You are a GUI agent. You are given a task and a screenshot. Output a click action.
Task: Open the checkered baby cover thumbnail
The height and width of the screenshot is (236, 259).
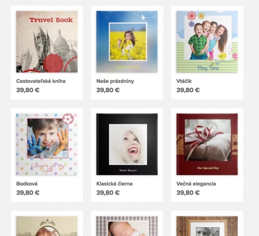point(127,226)
